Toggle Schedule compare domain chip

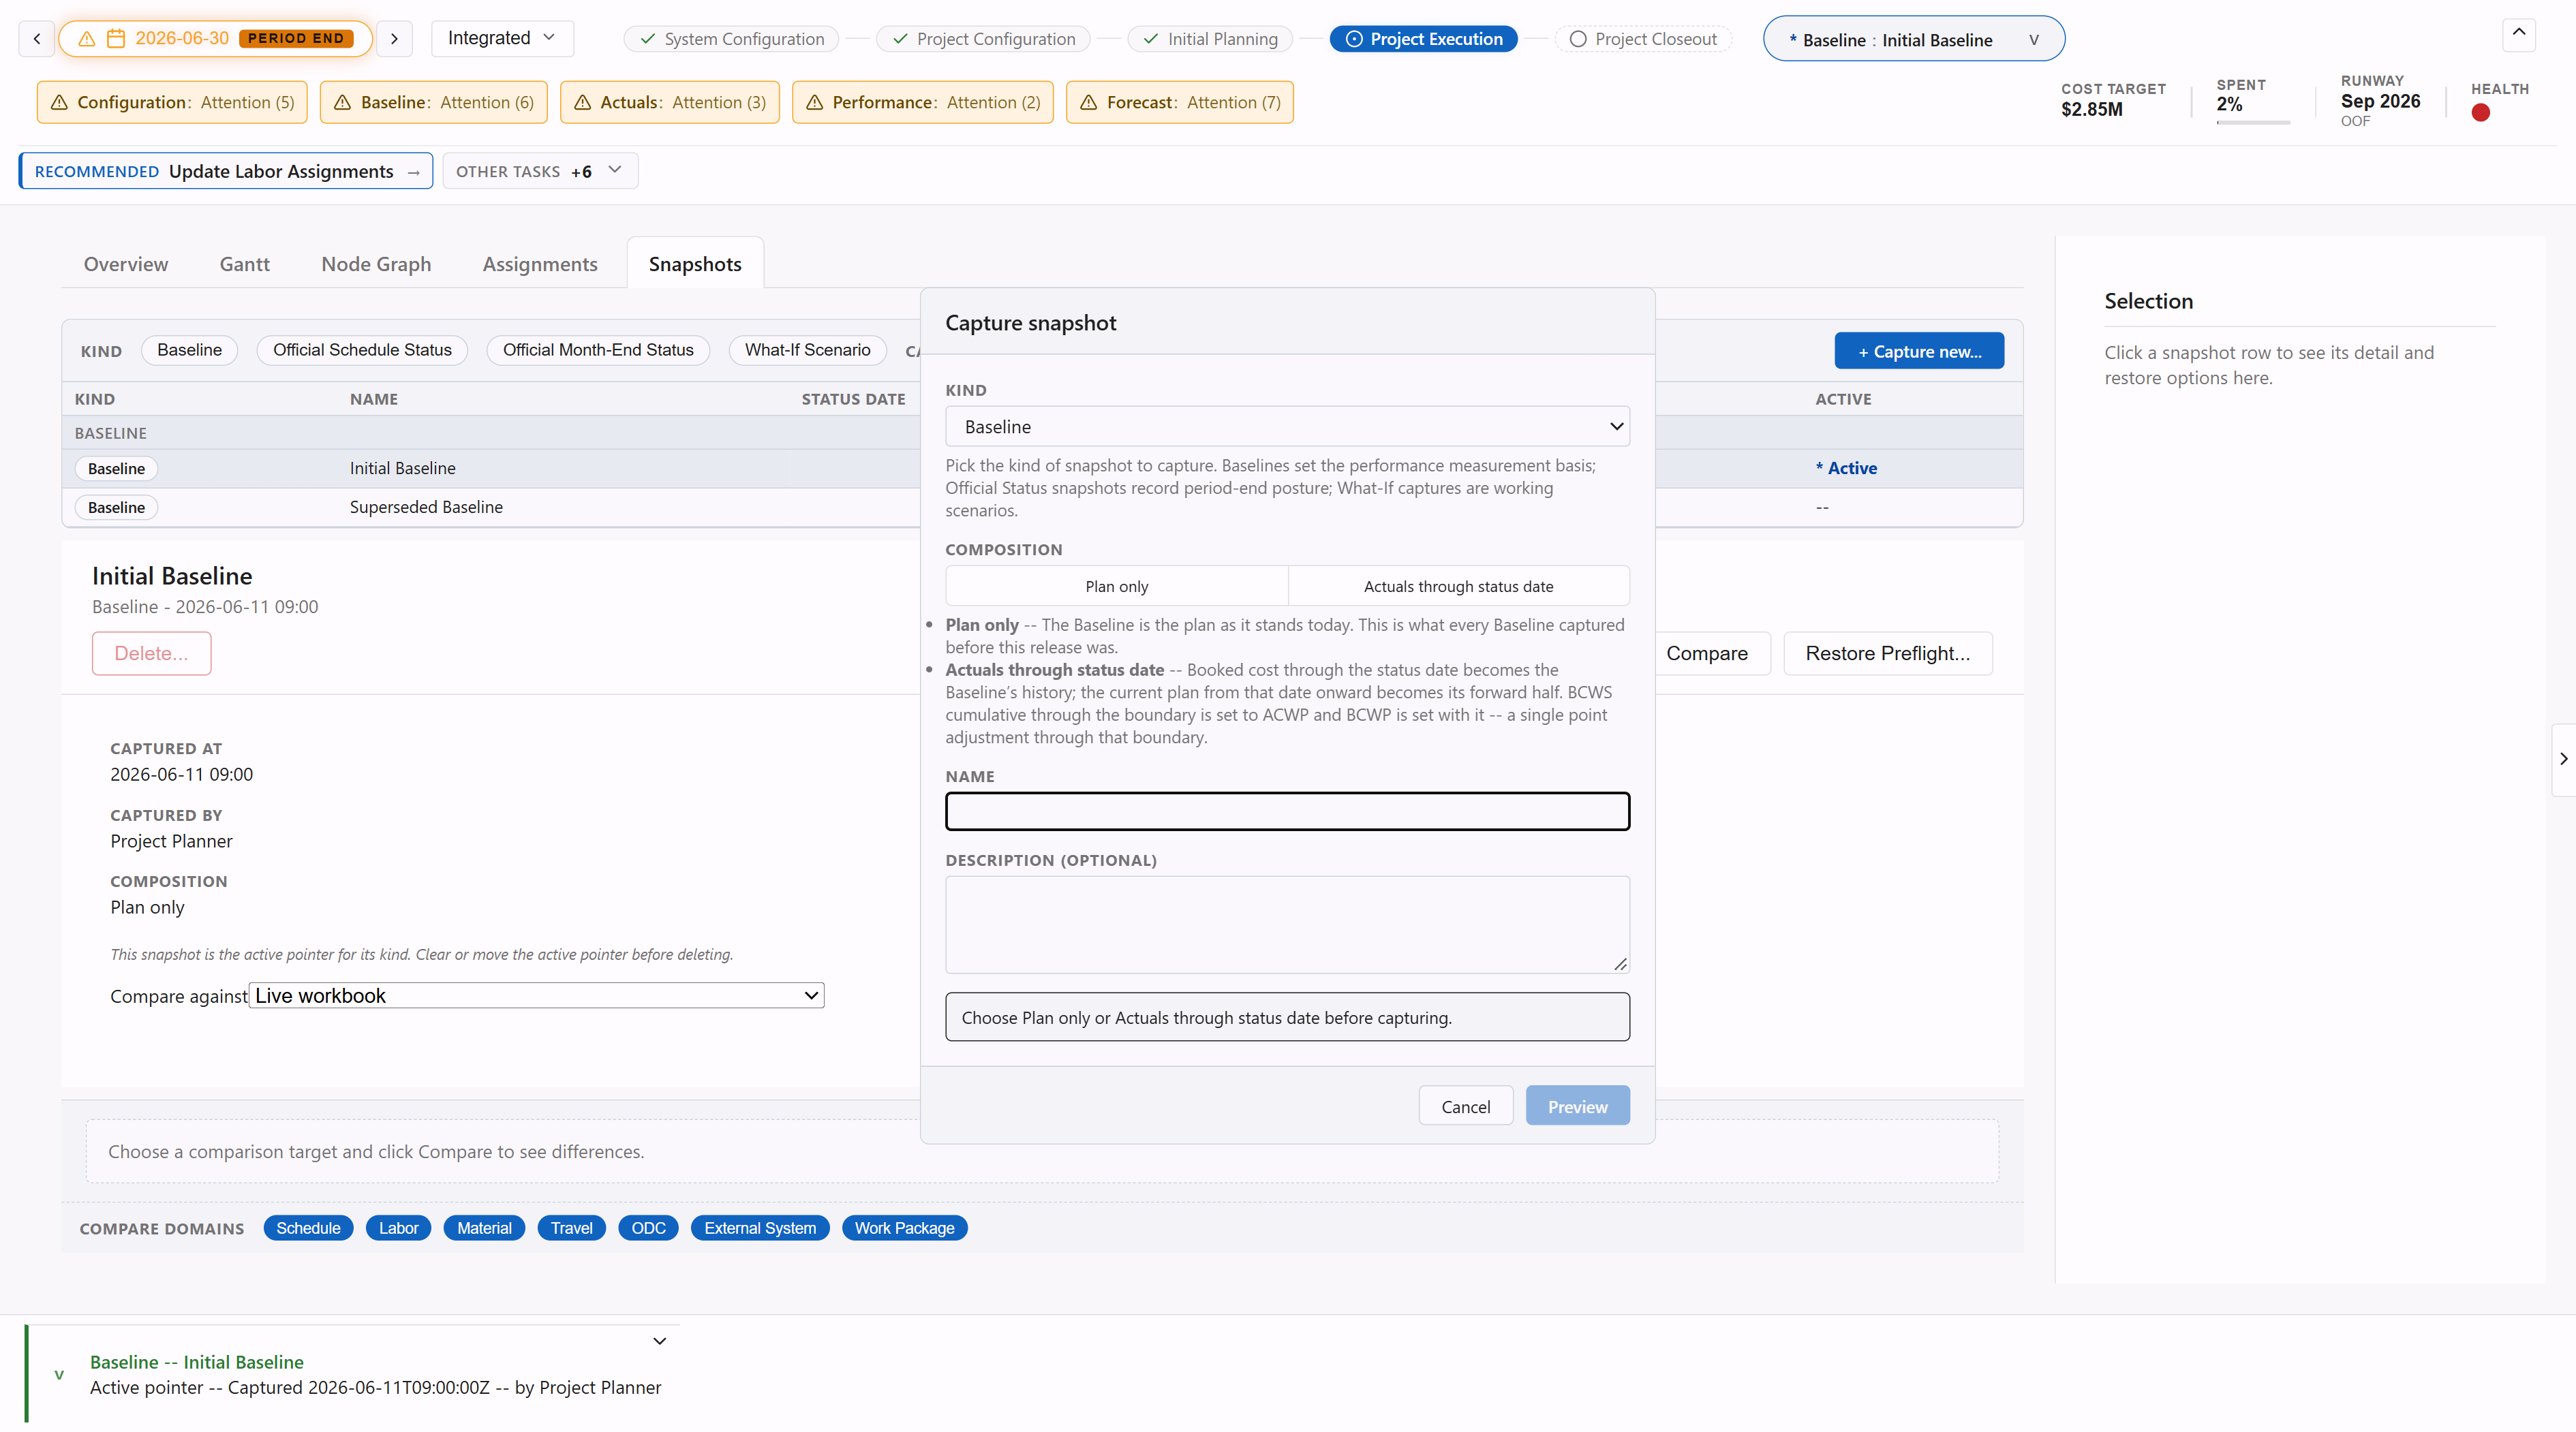(308, 1228)
